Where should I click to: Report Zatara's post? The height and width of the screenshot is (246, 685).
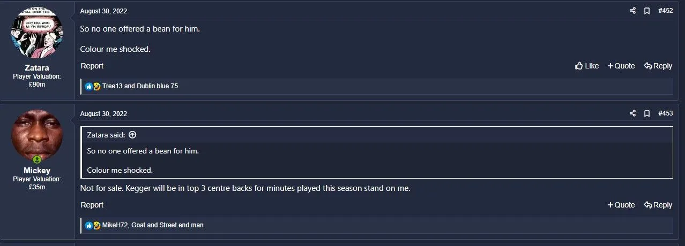click(x=92, y=66)
